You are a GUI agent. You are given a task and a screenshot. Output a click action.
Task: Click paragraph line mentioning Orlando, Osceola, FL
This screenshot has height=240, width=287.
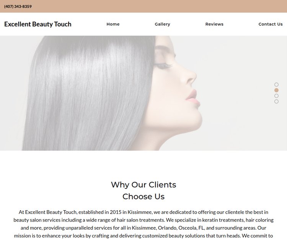143,228
